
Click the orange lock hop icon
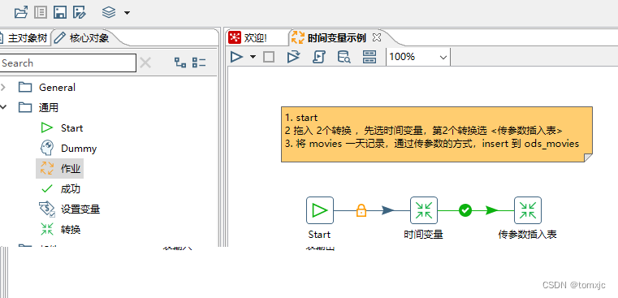pyautogui.click(x=361, y=210)
